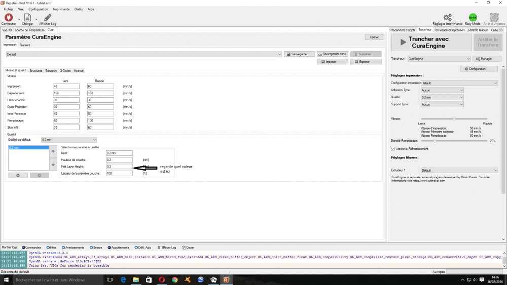Click the Arrêt d'Urgence icon
This screenshot has width=507, height=285.
click(x=494, y=17)
